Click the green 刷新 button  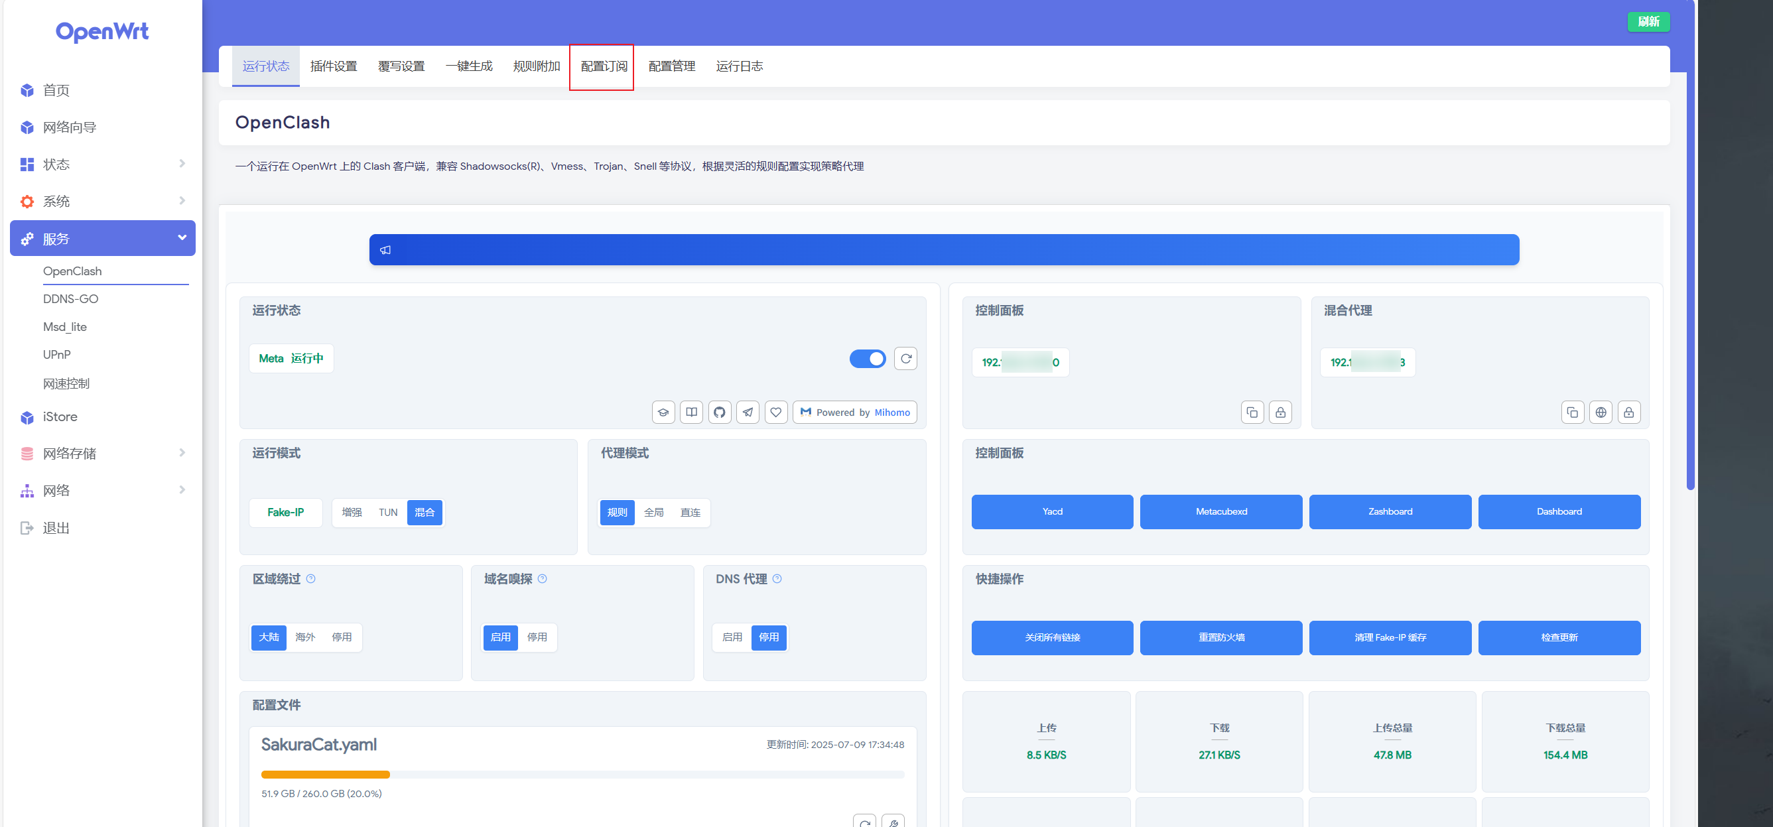pos(1648,22)
